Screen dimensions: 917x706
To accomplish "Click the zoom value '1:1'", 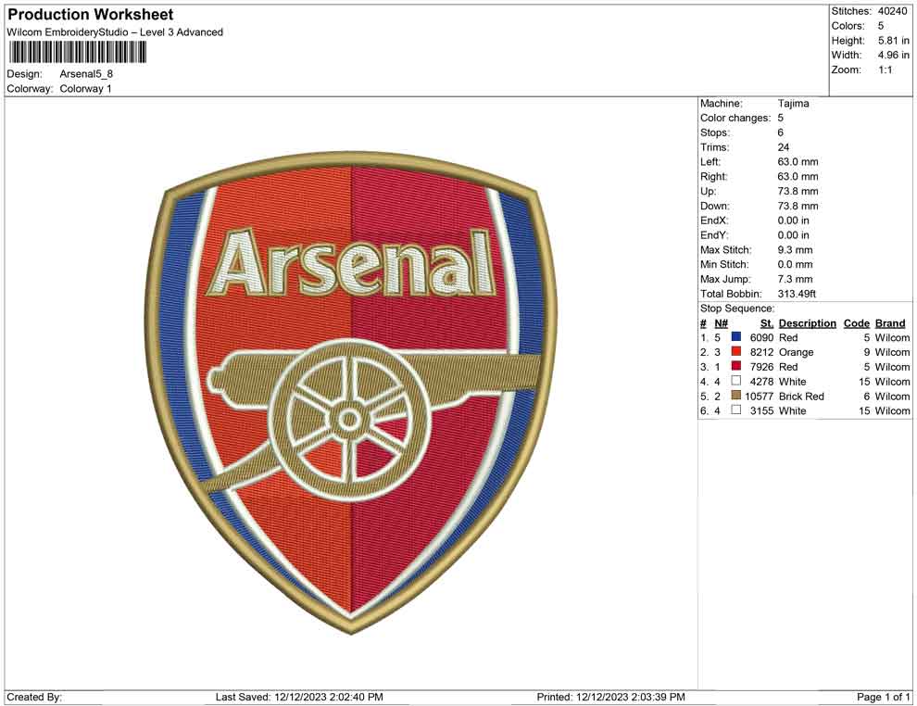I will [x=886, y=69].
